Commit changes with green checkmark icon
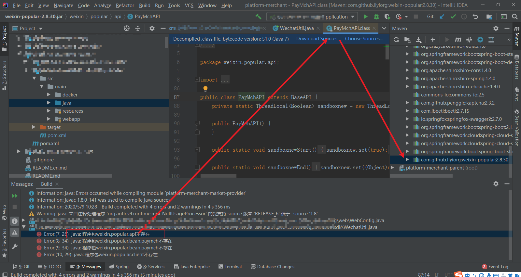Image resolution: width=521 pixels, height=277 pixels. click(x=453, y=17)
